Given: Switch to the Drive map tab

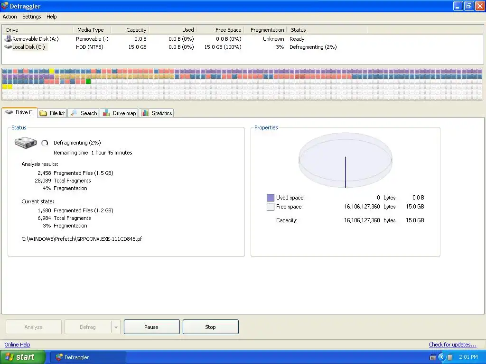Looking at the screenshot, I should [x=120, y=113].
